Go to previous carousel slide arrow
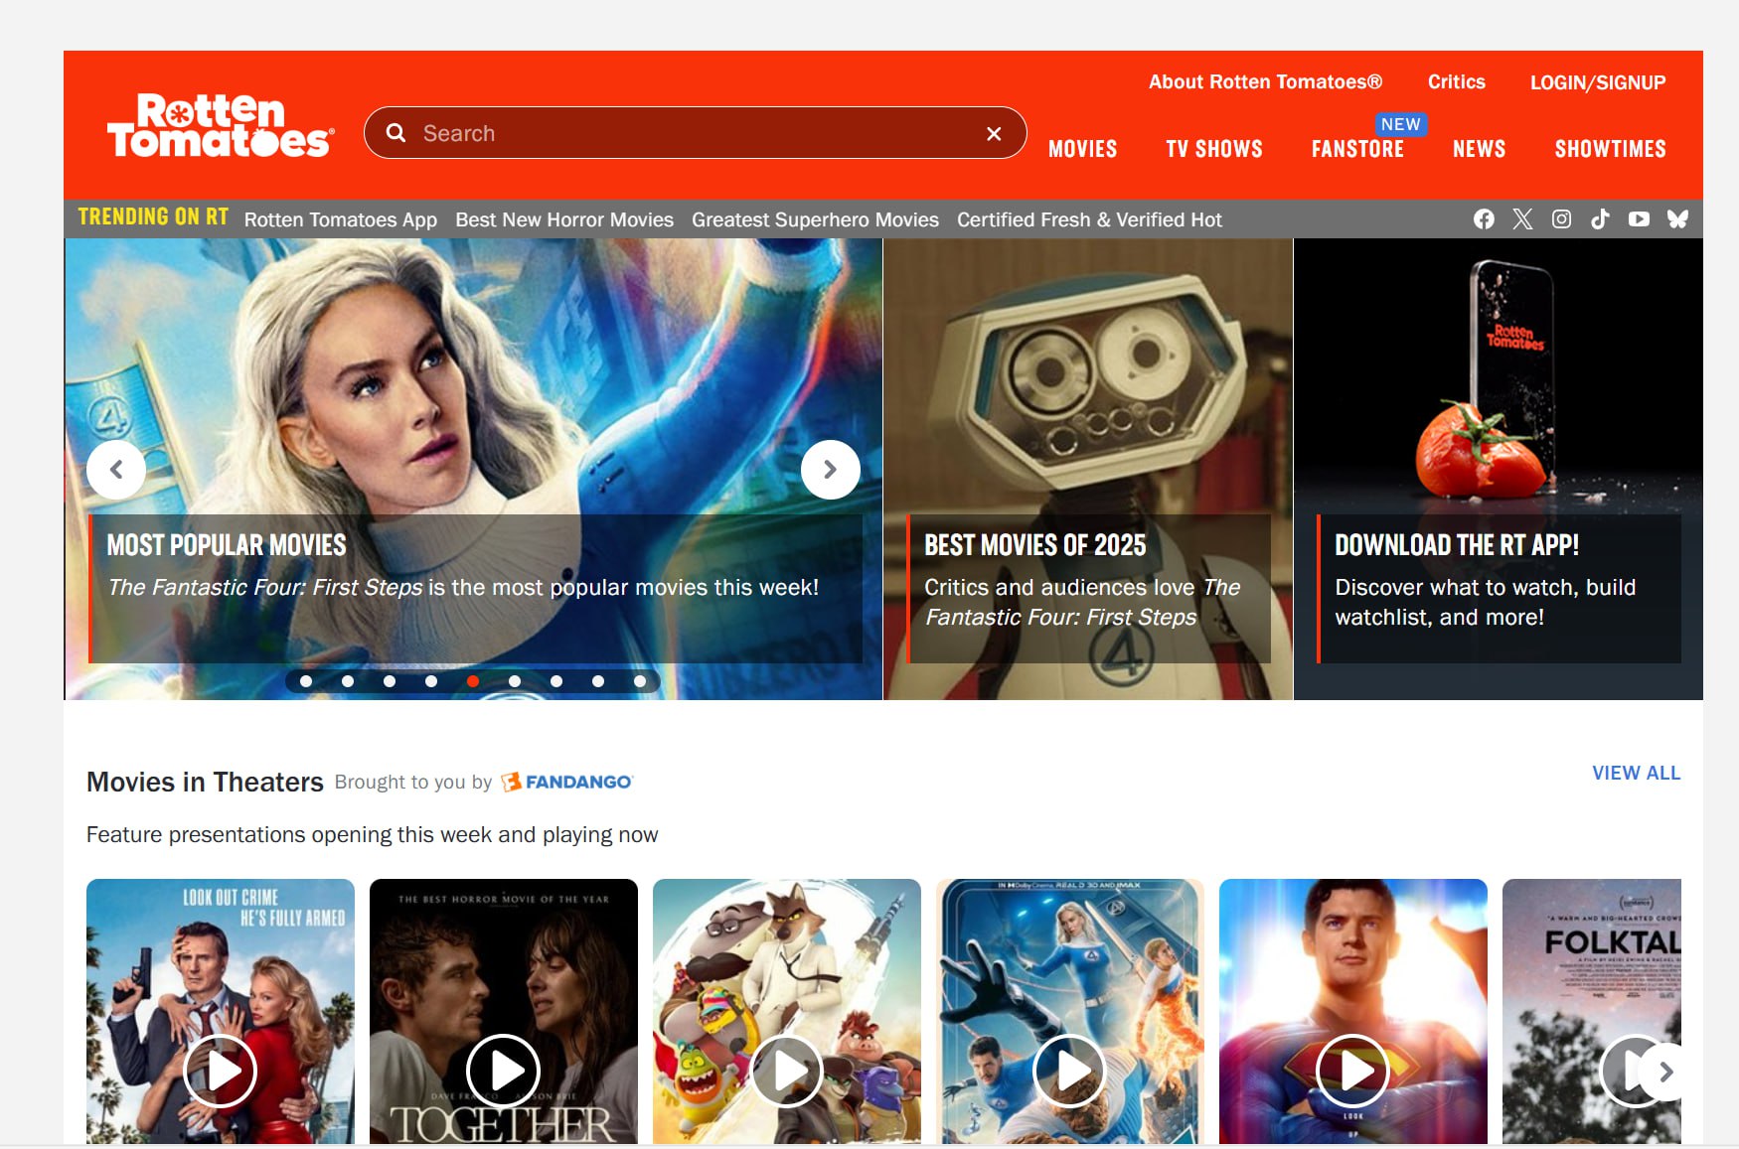Viewport: 1739px width, 1149px height. 116,470
